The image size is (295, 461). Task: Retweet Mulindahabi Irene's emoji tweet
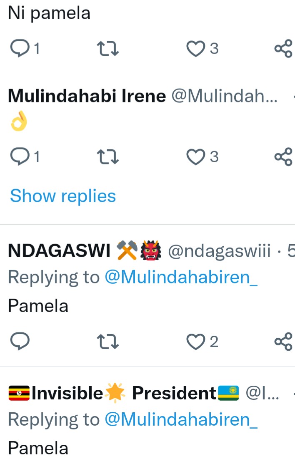pyautogui.click(x=108, y=157)
